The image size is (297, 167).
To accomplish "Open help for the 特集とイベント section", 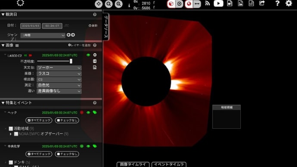I will tap(95, 103).
